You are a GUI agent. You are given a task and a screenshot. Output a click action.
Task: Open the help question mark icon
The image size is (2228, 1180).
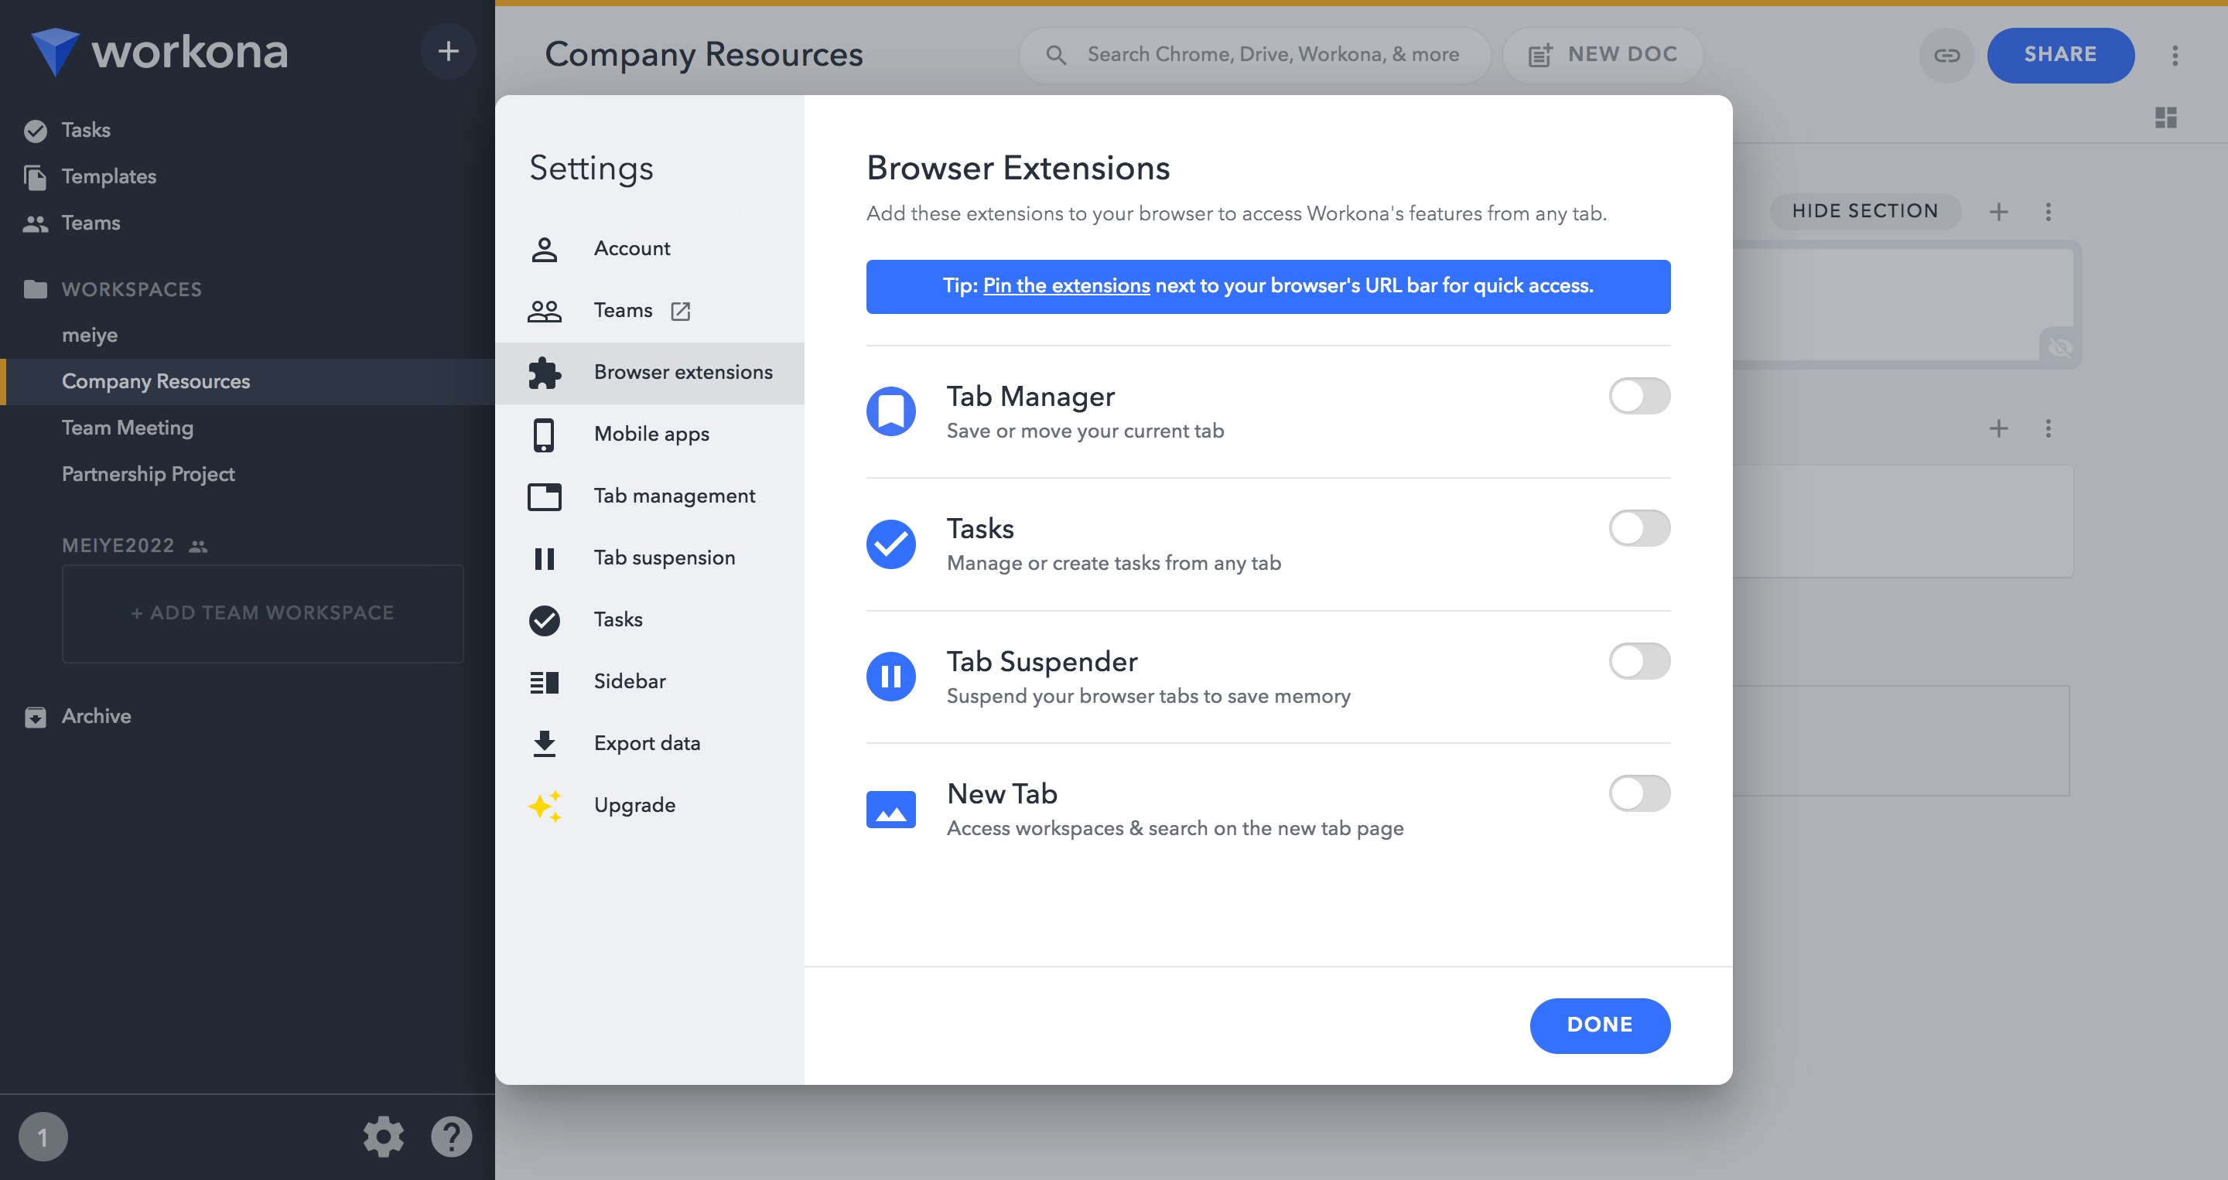point(452,1136)
